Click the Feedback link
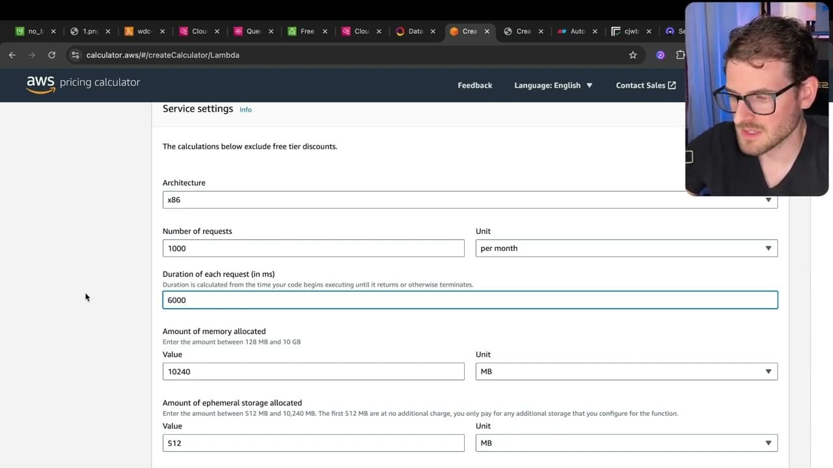833x468 pixels. tap(474, 85)
